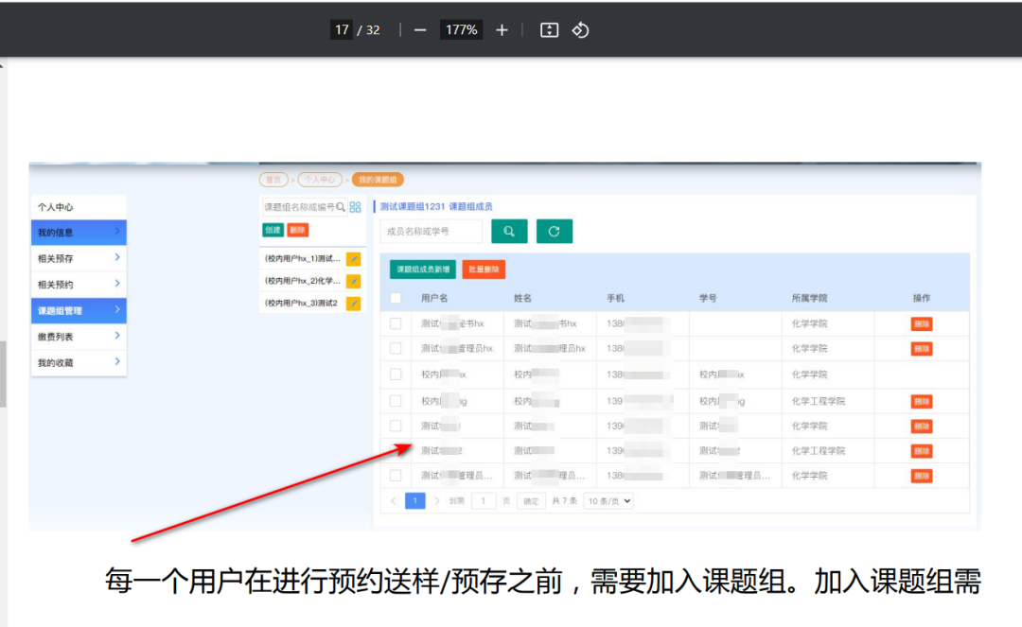Click the 批量删除 button

[x=484, y=270]
